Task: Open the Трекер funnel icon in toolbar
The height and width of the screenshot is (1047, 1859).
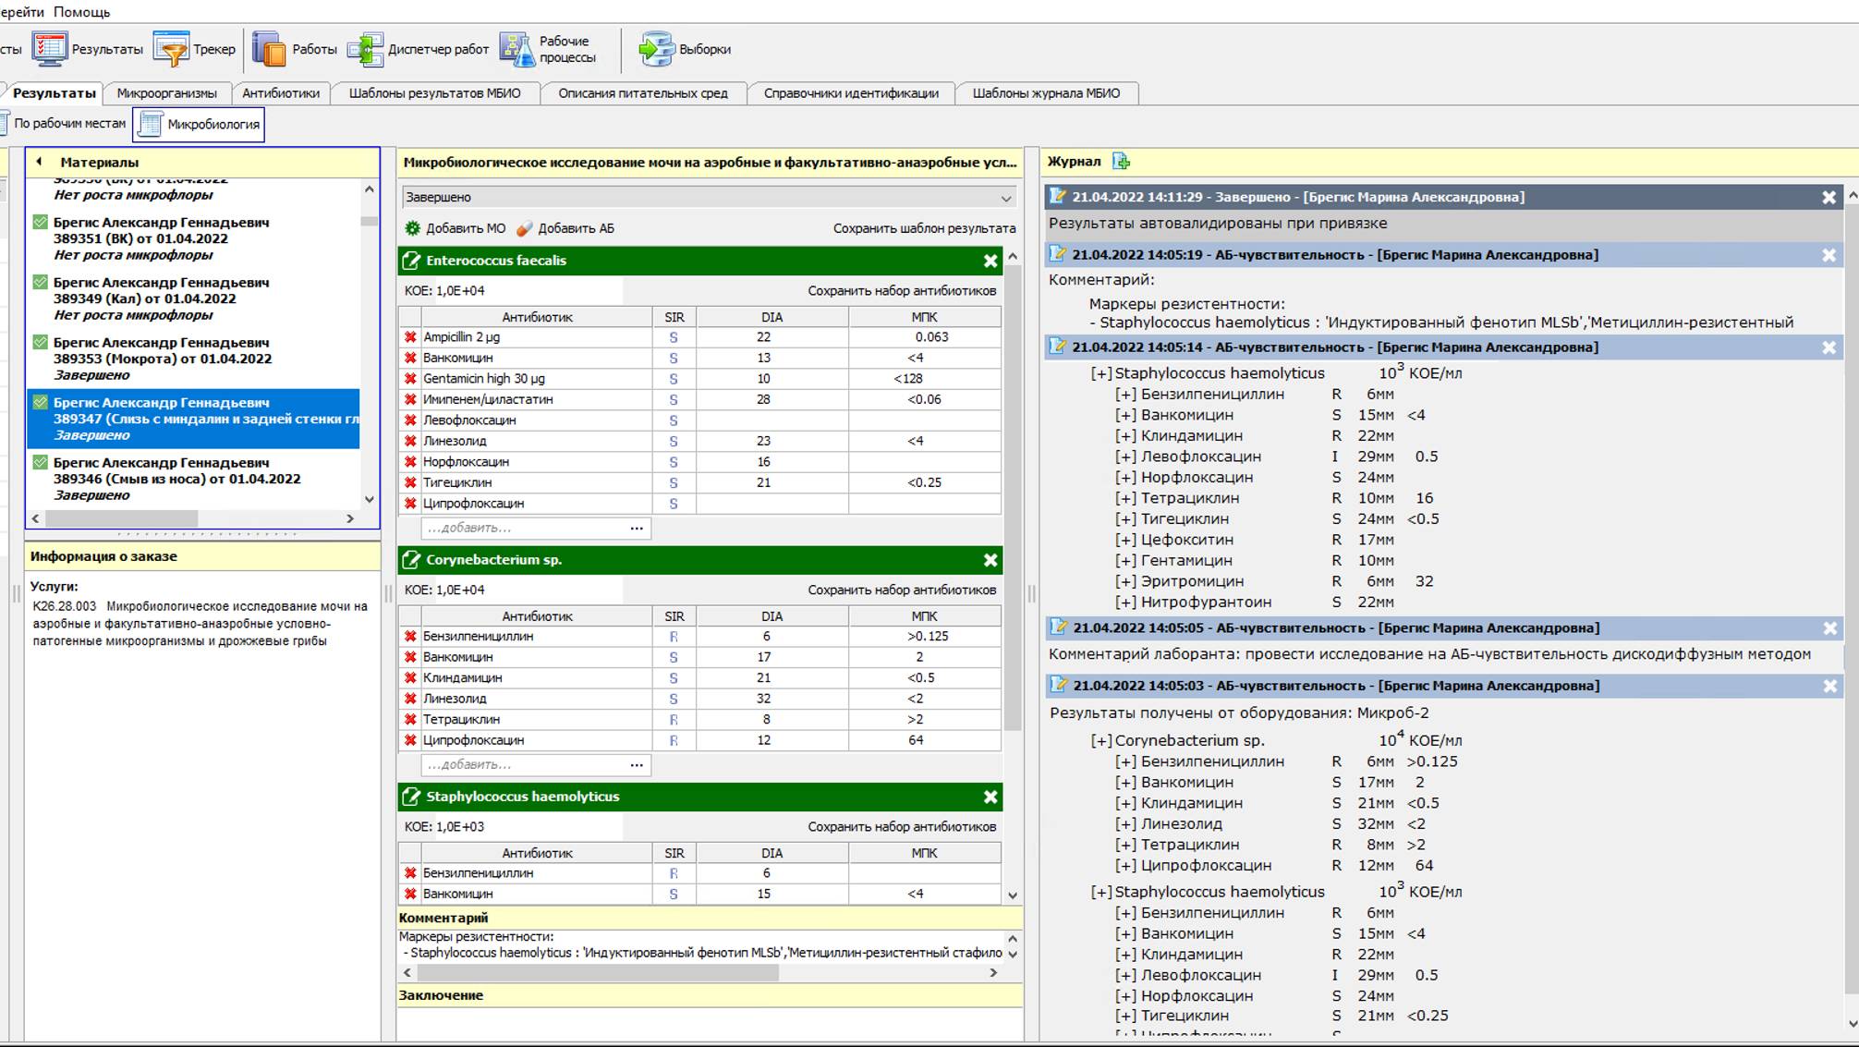Action: (171, 49)
